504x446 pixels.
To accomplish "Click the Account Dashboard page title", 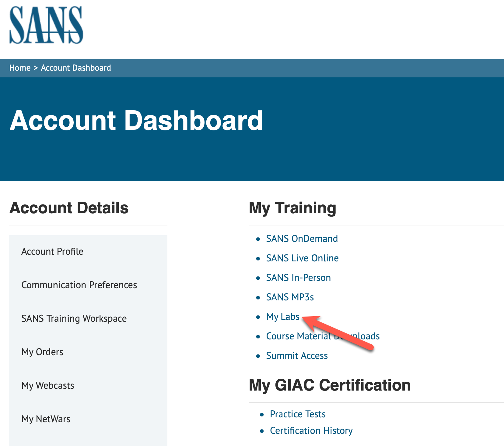I will pyautogui.click(x=136, y=121).
